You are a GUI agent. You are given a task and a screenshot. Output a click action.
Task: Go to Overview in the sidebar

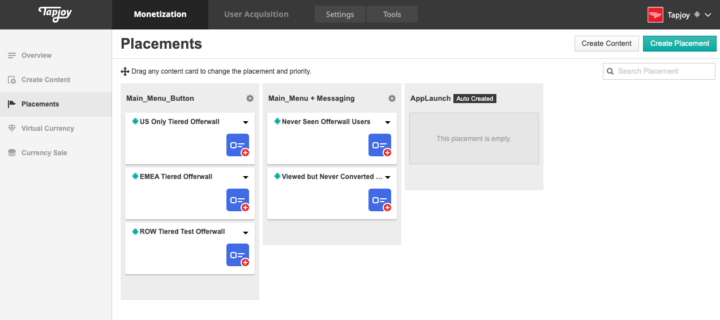coord(36,56)
